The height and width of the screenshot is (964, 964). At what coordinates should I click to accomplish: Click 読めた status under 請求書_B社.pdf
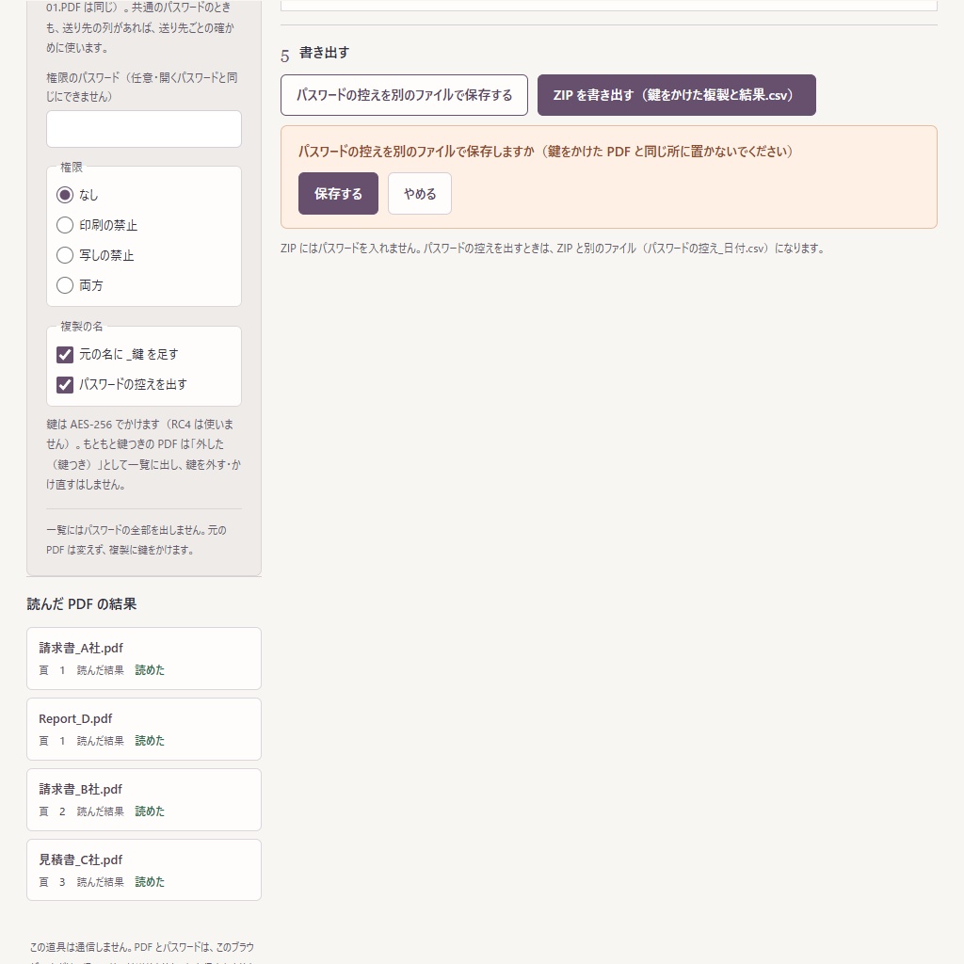pyautogui.click(x=150, y=811)
